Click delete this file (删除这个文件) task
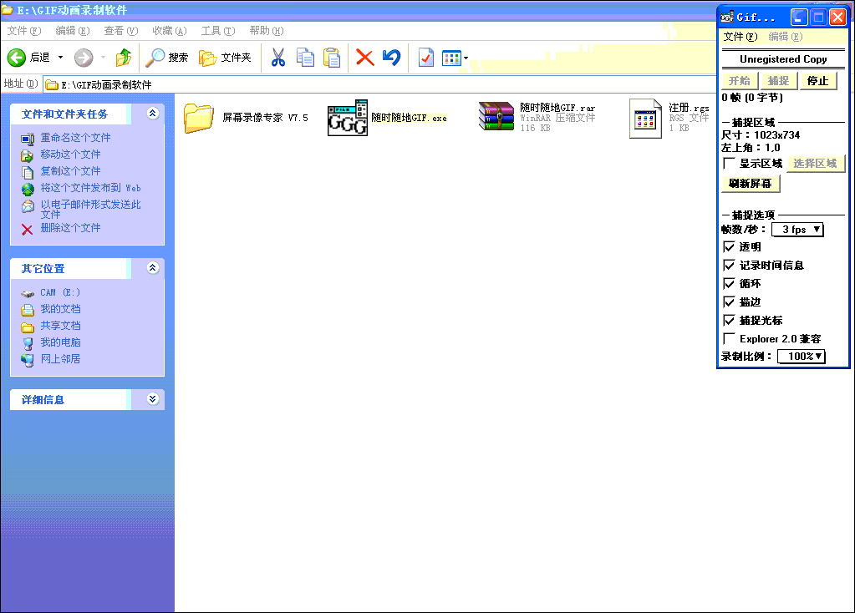Image resolution: width=855 pixels, height=613 pixels. pos(70,228)
